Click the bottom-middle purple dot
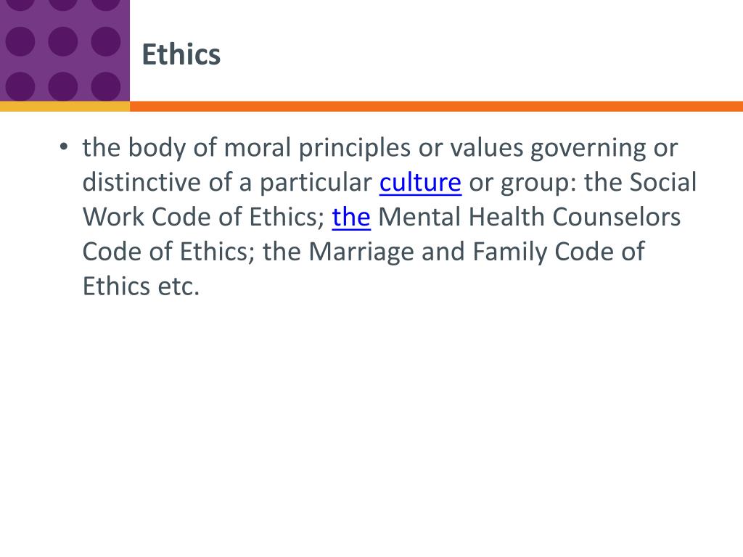This screenshot has width=743, height=557. point(62,86)
